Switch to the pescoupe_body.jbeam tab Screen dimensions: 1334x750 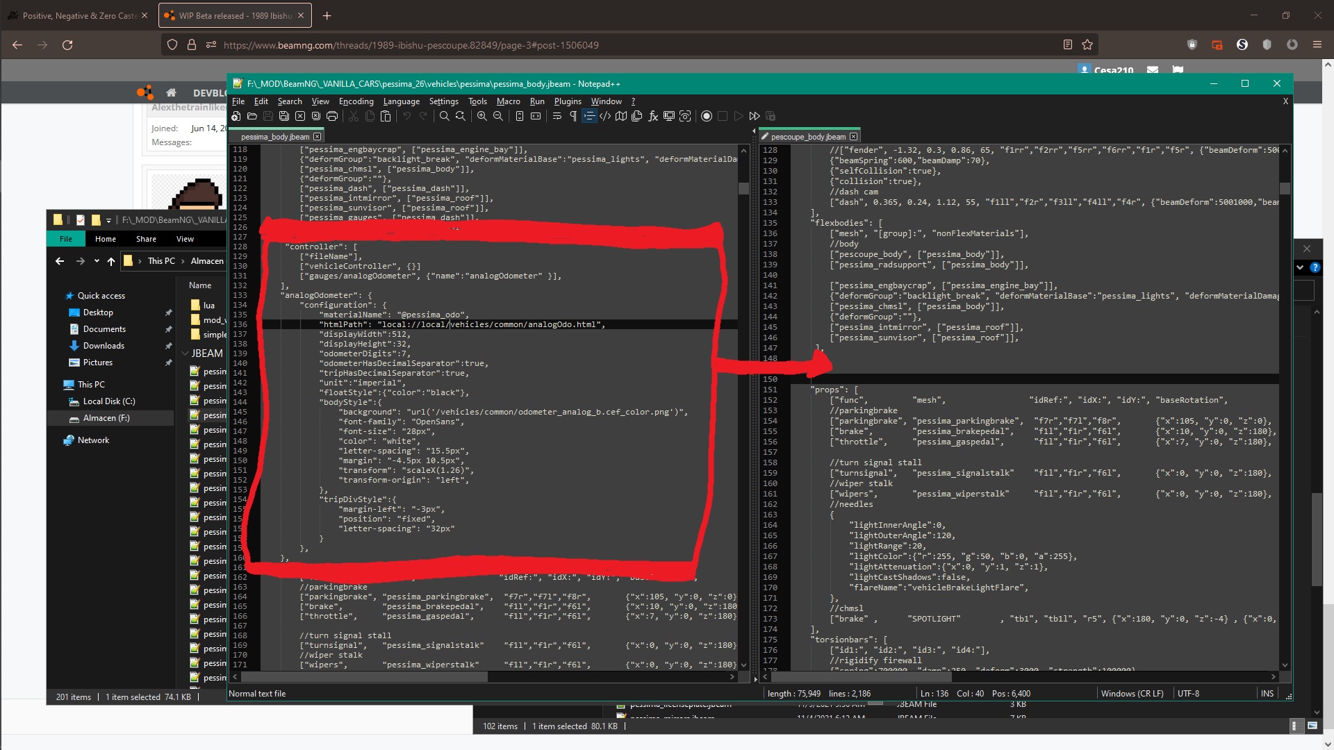[x=807, y=137]
